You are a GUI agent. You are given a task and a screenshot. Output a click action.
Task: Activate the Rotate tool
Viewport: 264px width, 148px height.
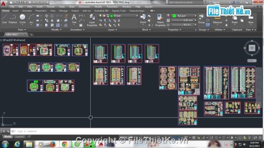[x=52, y=16]
